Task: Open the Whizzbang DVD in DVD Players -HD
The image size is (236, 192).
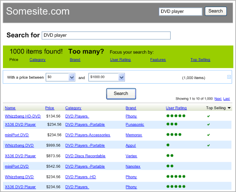Action: pyautogui.click(x=19, y=177)
